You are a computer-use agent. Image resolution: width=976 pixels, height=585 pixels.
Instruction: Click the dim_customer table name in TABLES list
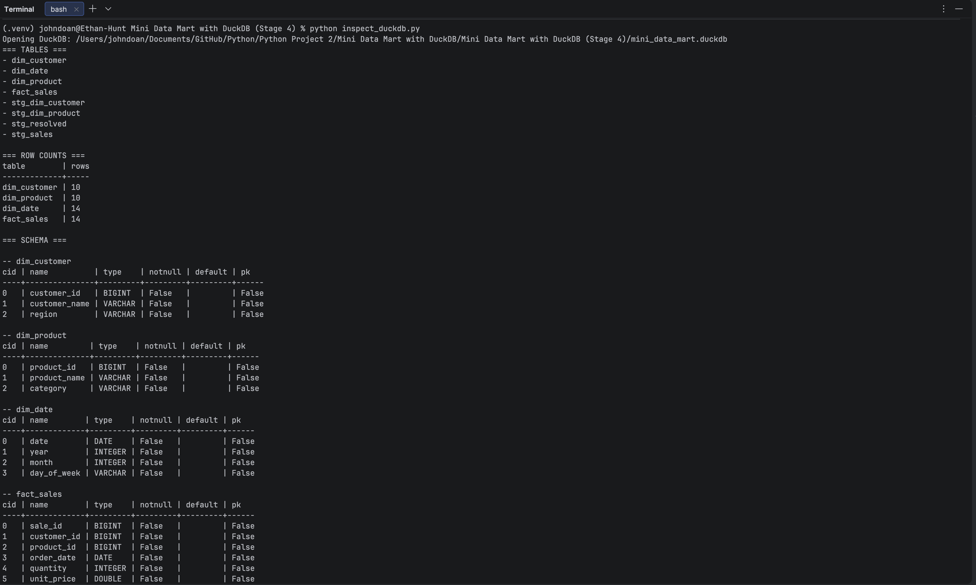(x=39, y=60)
